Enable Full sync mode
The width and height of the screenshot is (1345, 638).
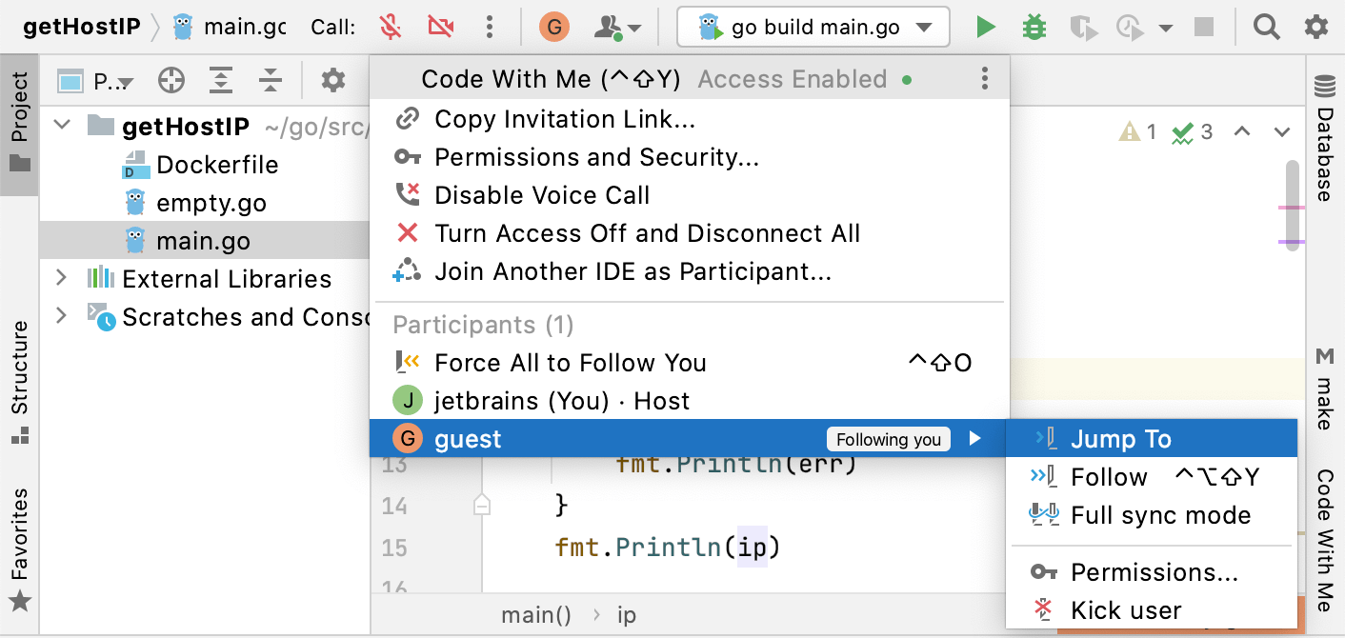click(x=1152, y=515)
